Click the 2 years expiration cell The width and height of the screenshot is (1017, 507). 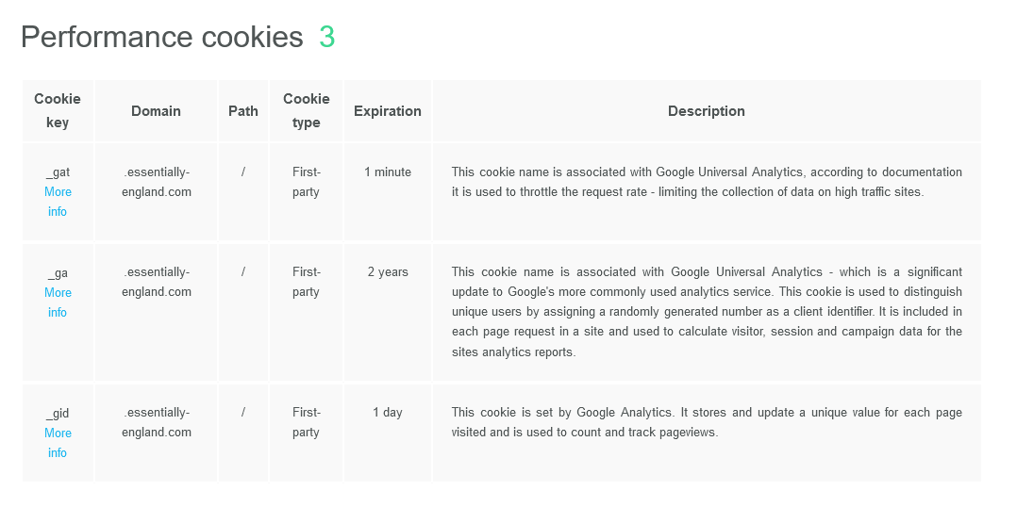click(x=388, y=272)
